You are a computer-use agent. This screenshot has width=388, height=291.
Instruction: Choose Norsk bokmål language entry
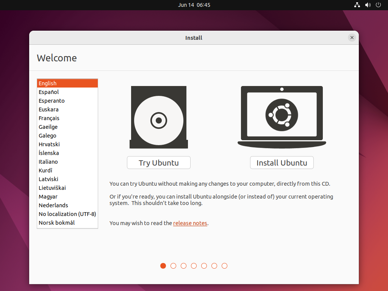(x=56, y=223)
